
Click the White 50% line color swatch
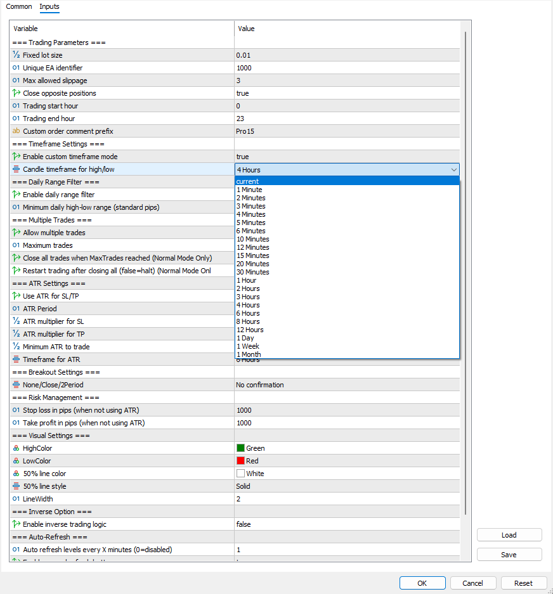click(x=240, y=473)
